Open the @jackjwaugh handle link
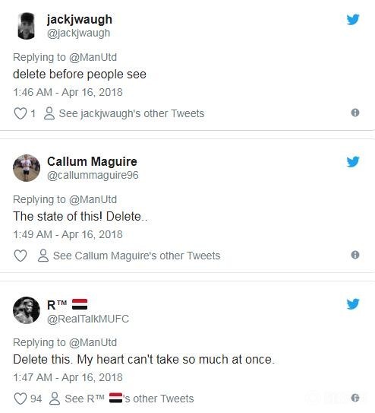This screenshot has width=375, height=413. 78,33
